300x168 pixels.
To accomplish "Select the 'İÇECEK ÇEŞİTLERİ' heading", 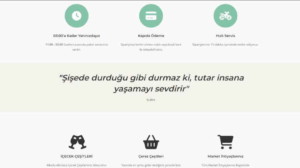I will click(x=76, y=156).
